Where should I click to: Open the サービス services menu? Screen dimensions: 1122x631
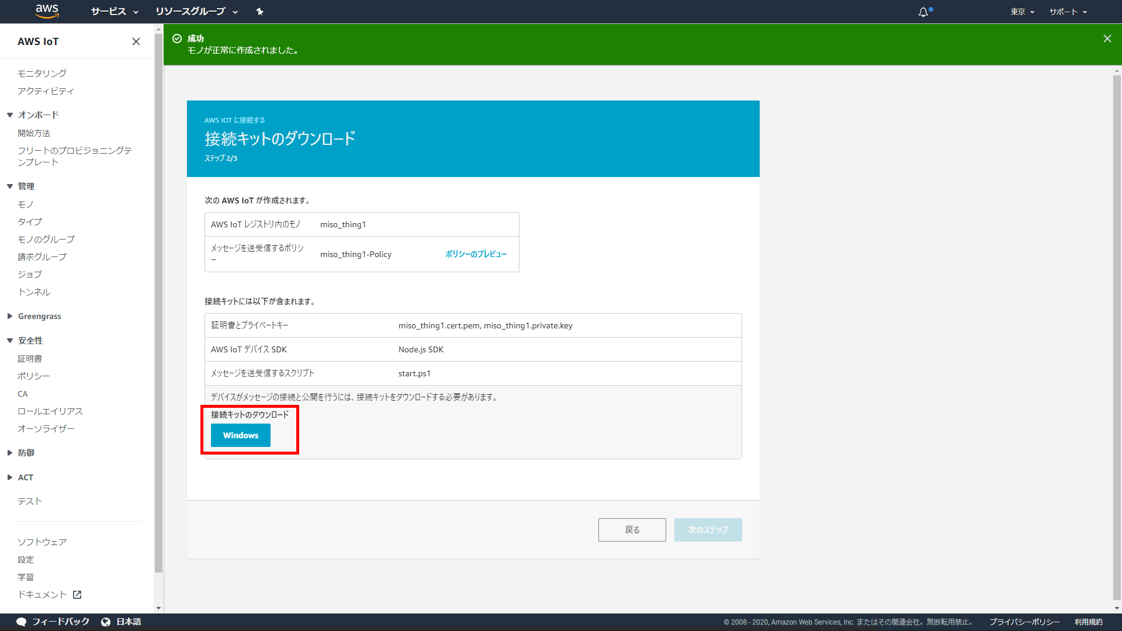pos(115,12)
